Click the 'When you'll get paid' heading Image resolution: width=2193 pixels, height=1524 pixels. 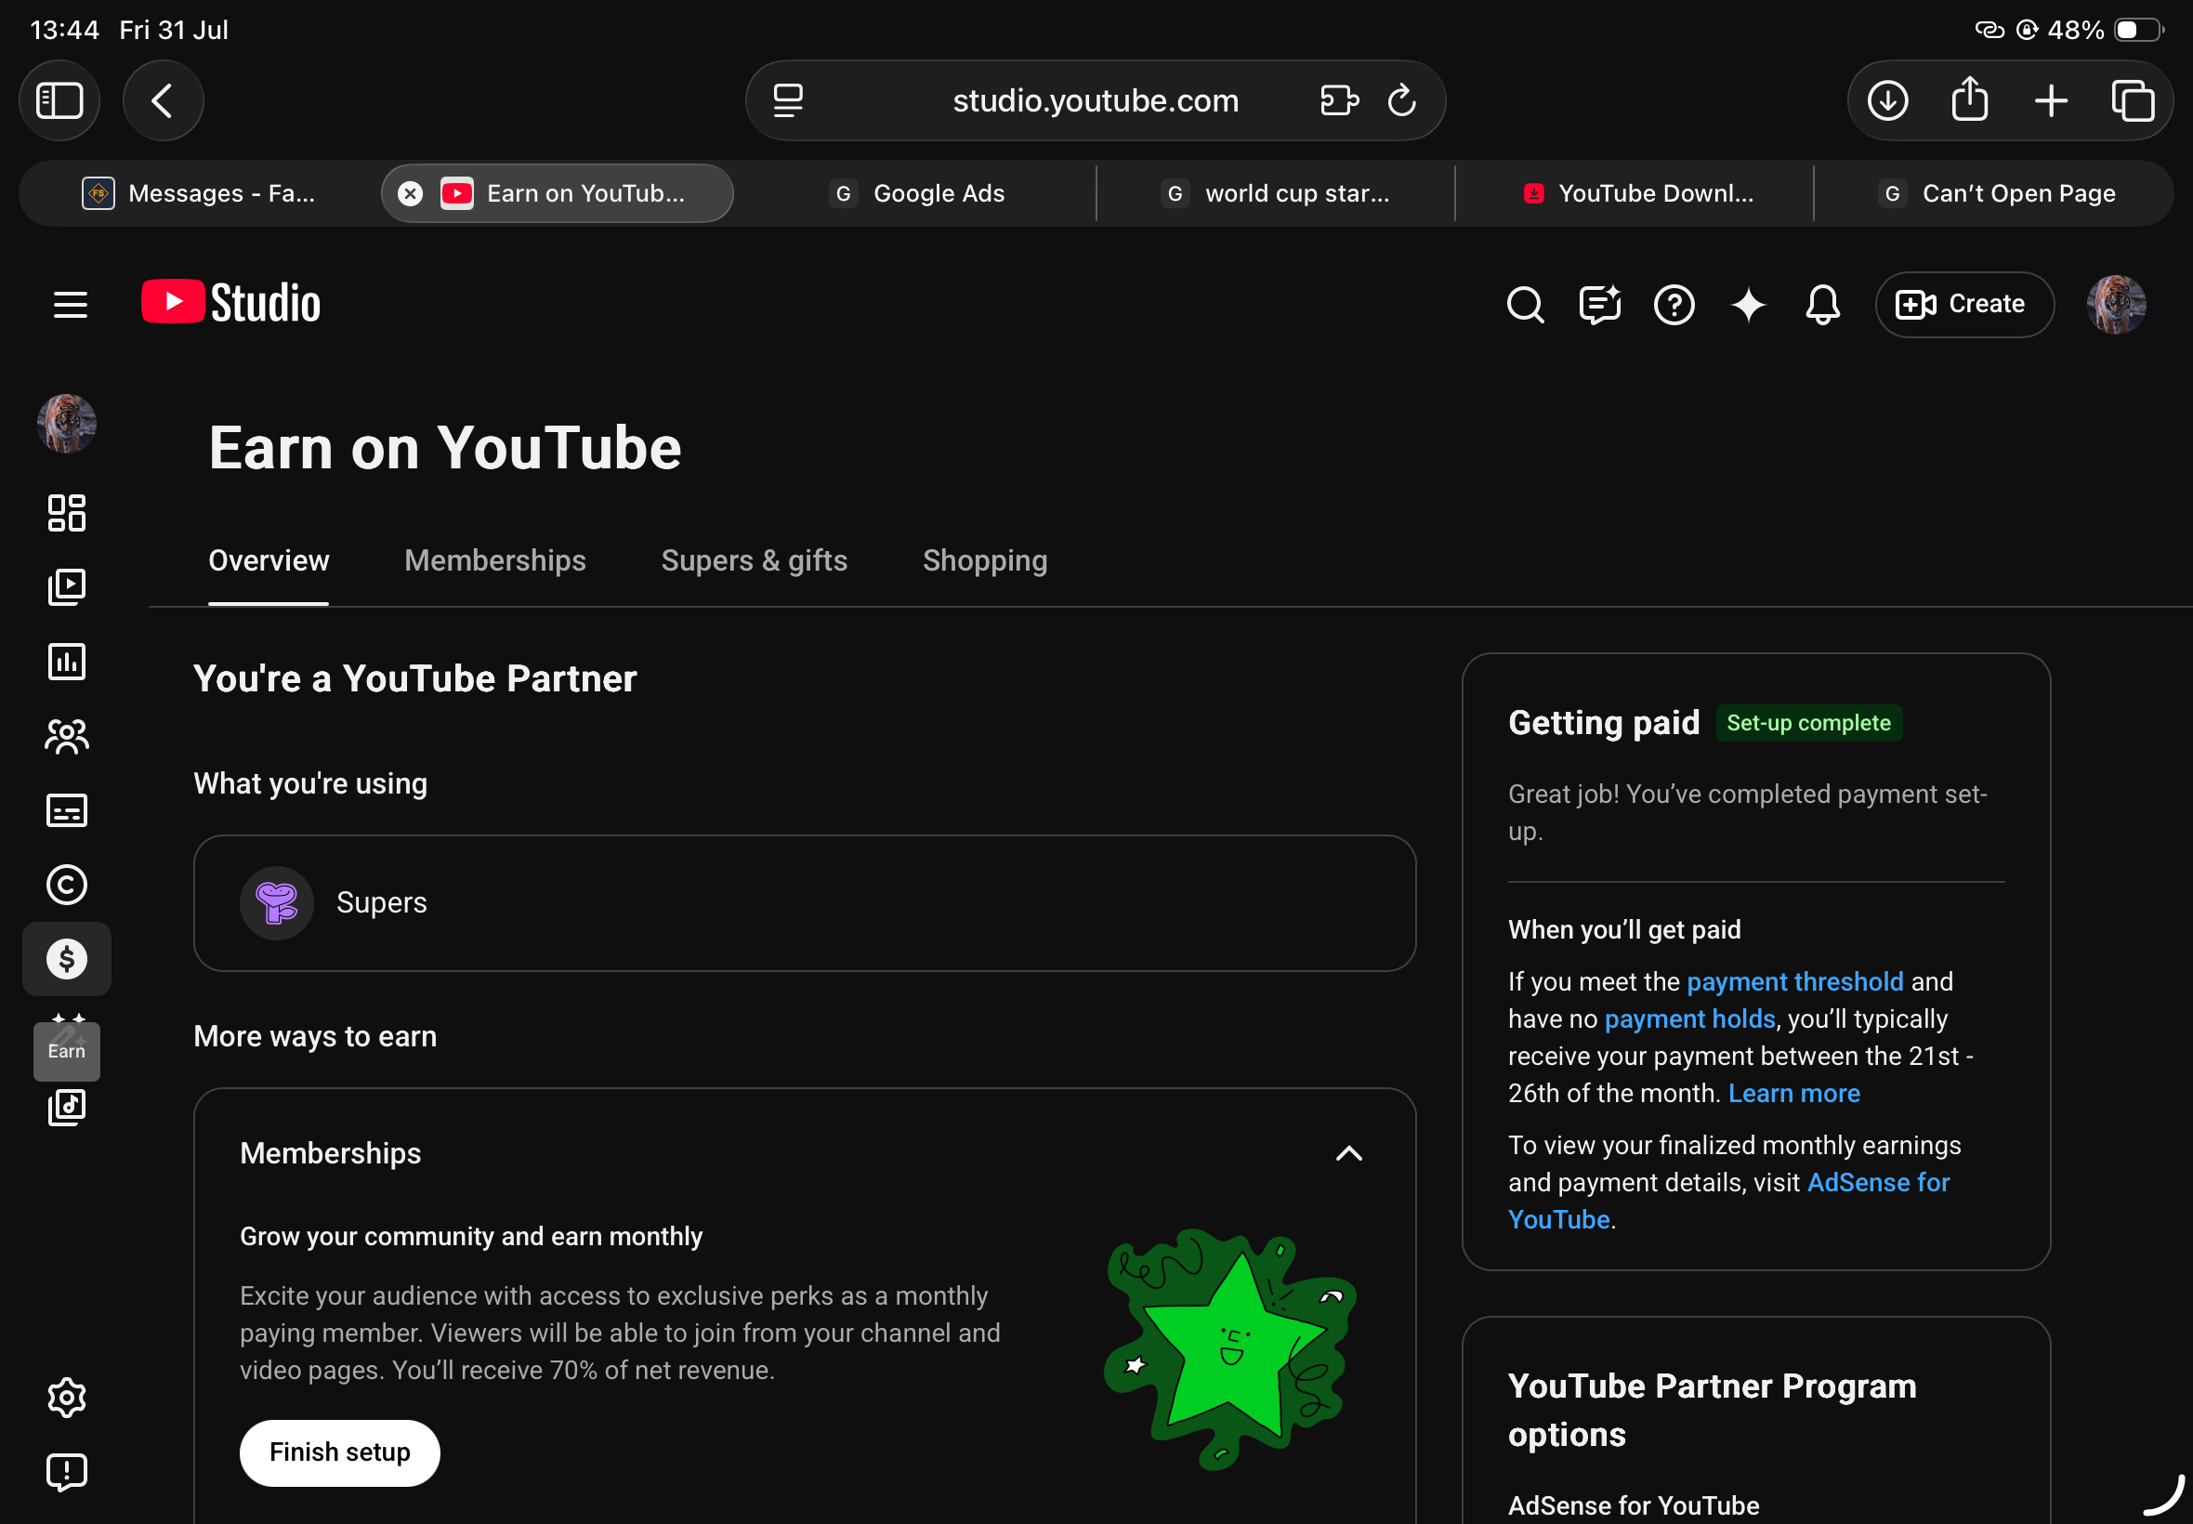tap(1624, 930)
